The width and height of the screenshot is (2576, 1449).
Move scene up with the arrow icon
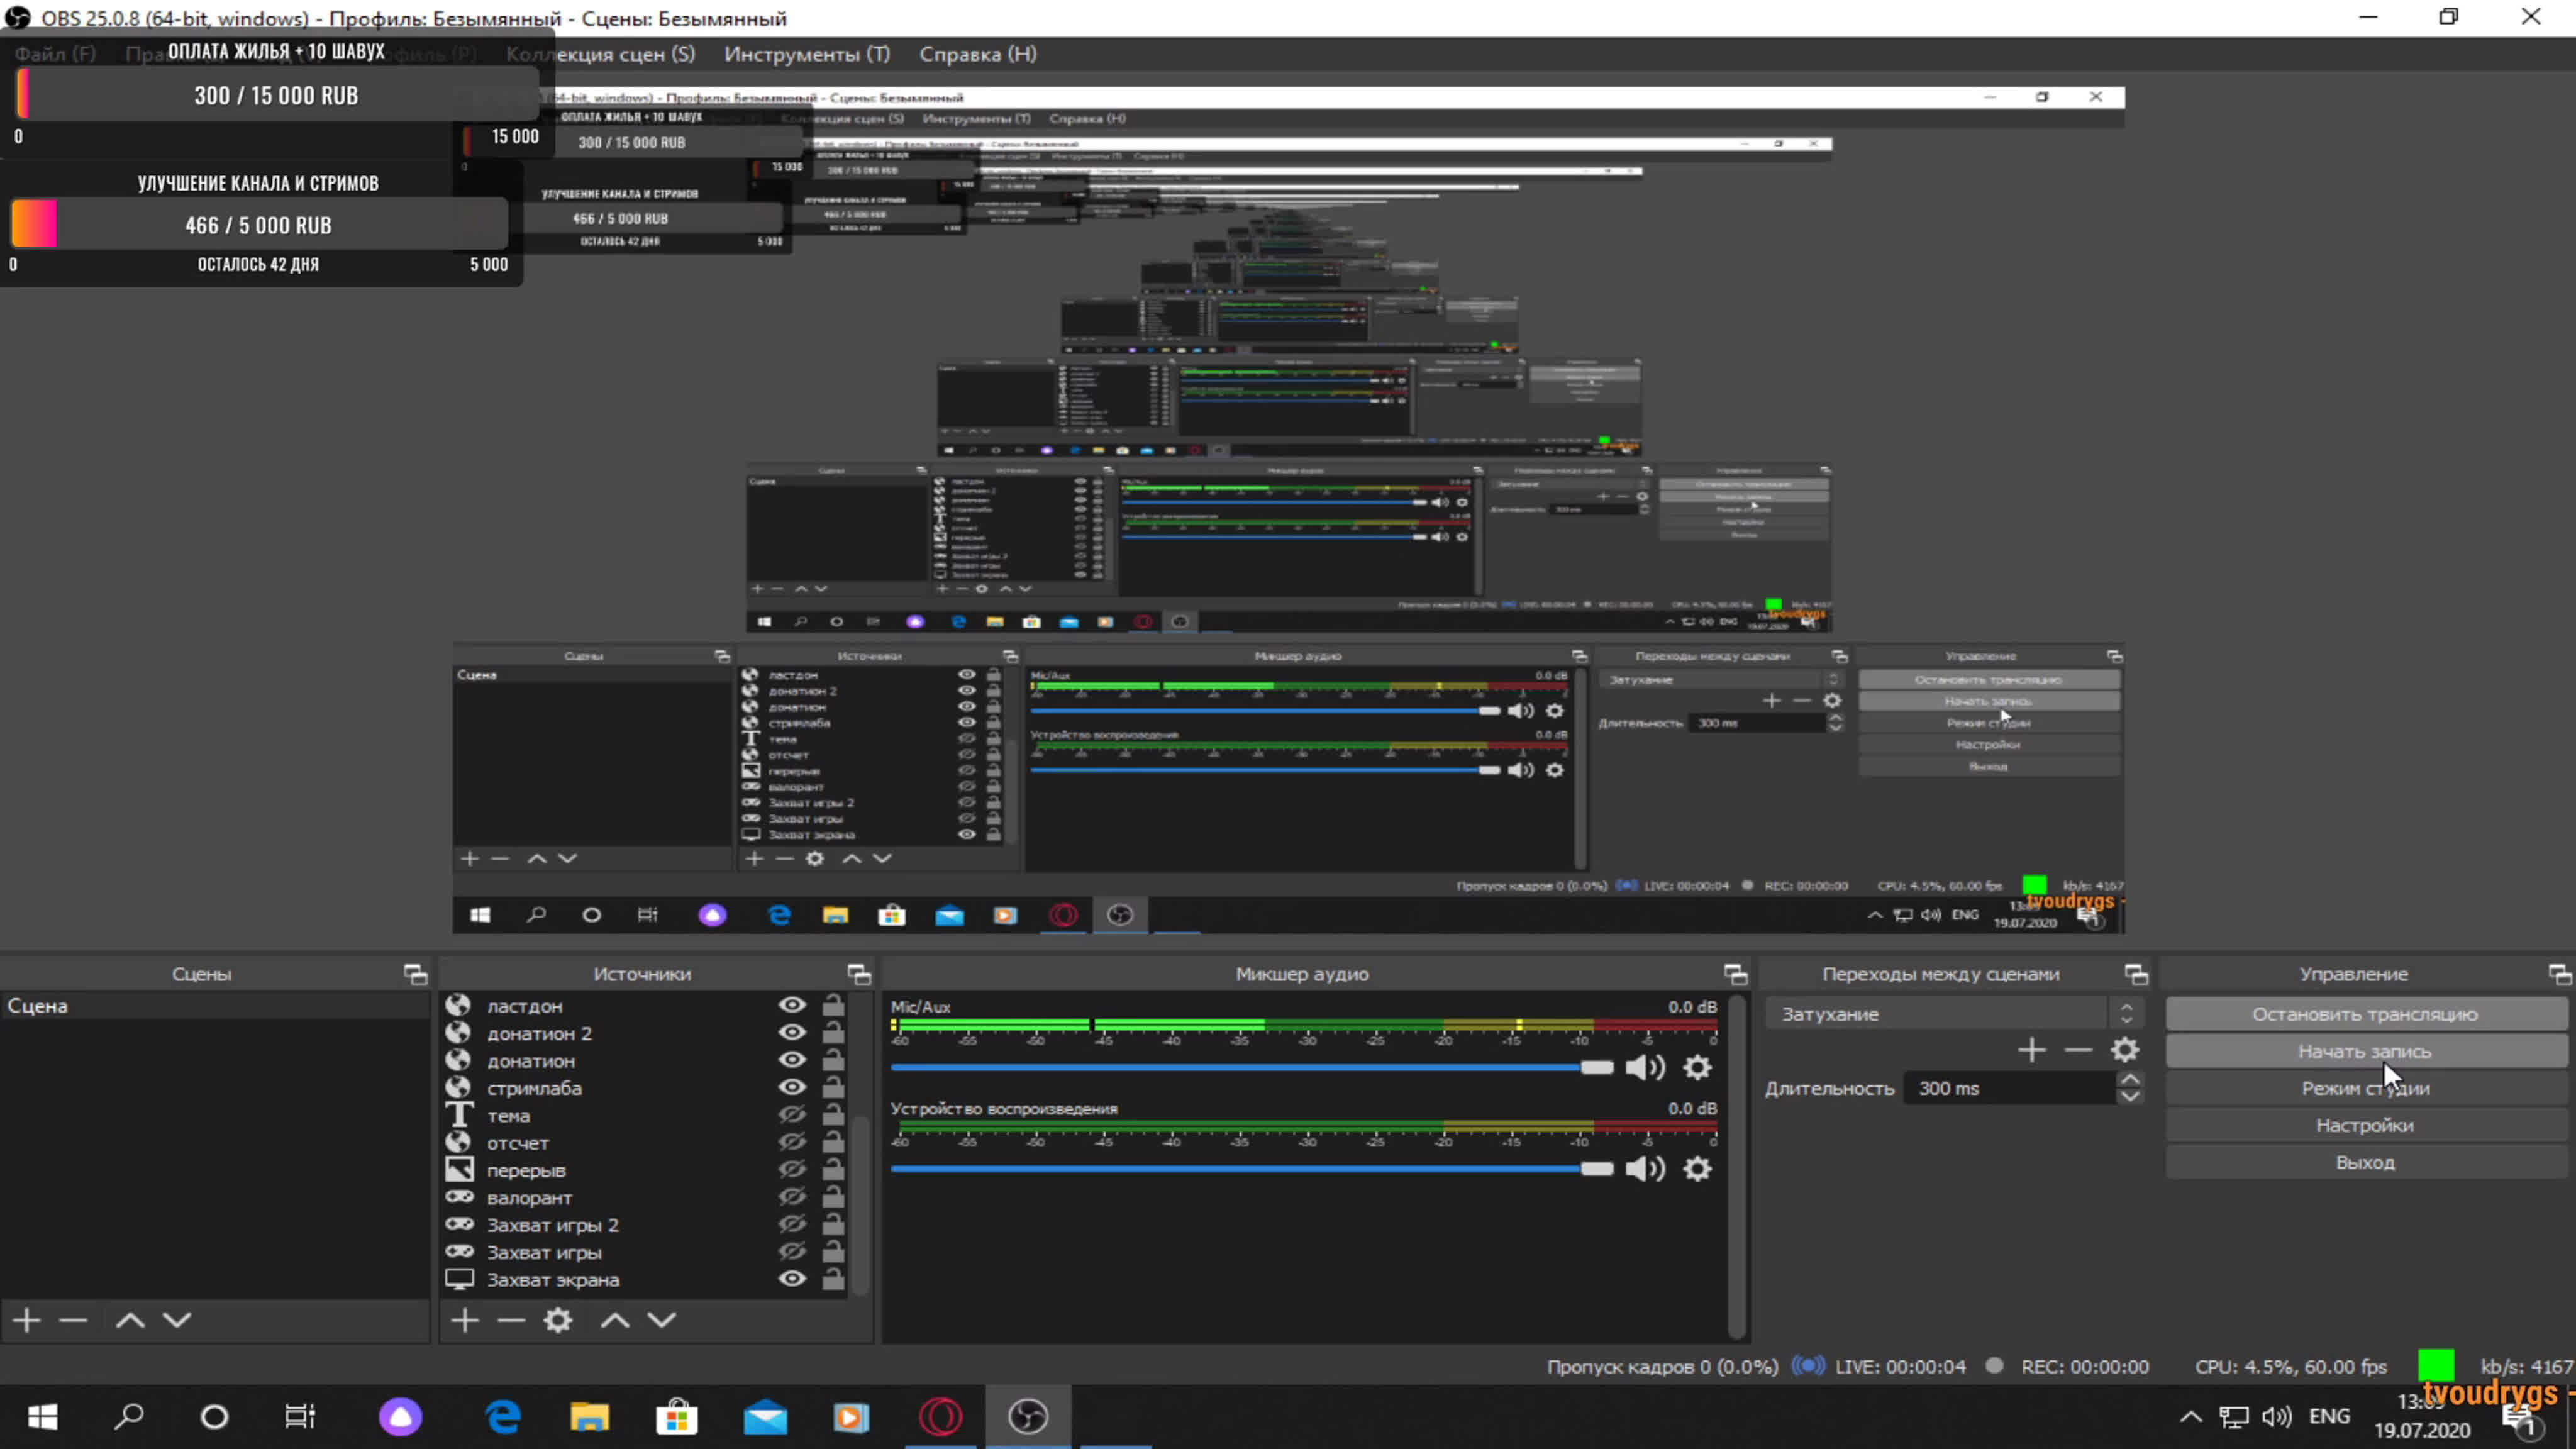(130, 1320)
